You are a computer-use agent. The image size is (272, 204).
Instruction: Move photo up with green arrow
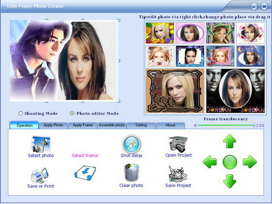[x=229, y=141]
